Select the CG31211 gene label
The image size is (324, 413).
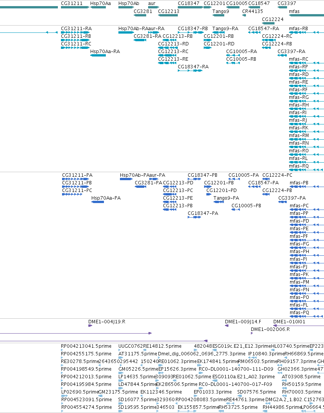pos(72,3)
